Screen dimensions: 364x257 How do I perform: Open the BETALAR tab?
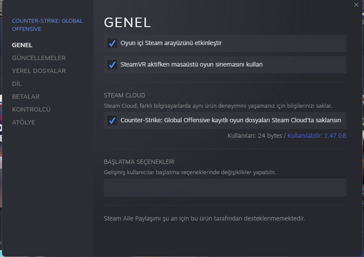[26, 97]
